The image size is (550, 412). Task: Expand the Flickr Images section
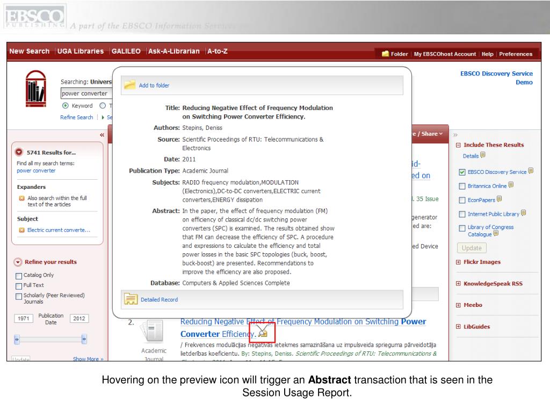pyautogui.click(x=458, y=262)
